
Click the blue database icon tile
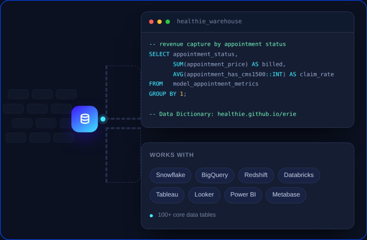tap(85, 119)
